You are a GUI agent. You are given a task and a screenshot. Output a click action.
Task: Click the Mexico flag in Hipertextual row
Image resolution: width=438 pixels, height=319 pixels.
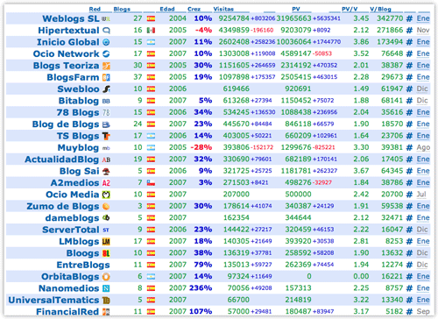[151, 31]
